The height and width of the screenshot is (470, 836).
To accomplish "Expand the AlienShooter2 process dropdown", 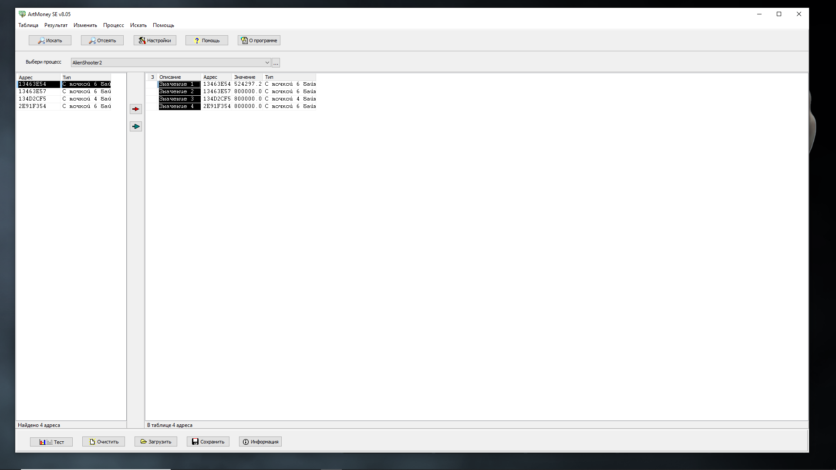I will click(267, 63).
